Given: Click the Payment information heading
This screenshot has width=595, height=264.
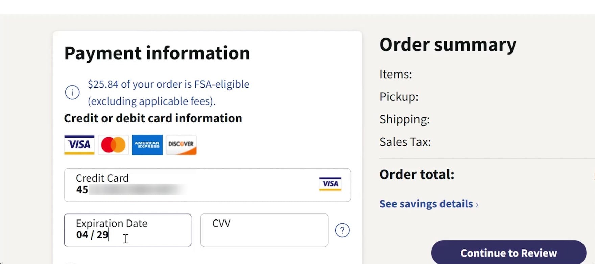Looking at the screenshot, I should click(157, 53).
